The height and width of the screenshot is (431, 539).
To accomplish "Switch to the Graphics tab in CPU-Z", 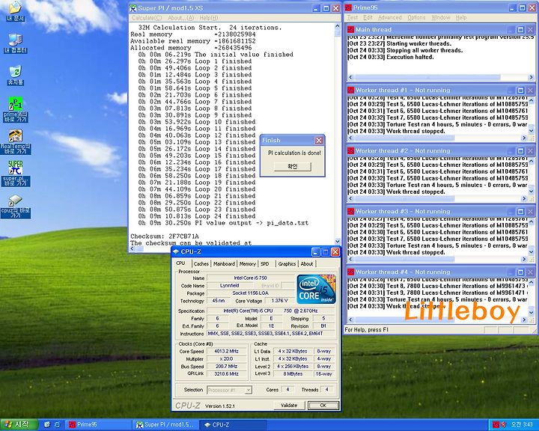I will [287, 263].
